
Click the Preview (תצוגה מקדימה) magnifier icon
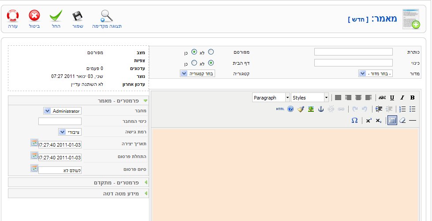click(107, 16)
